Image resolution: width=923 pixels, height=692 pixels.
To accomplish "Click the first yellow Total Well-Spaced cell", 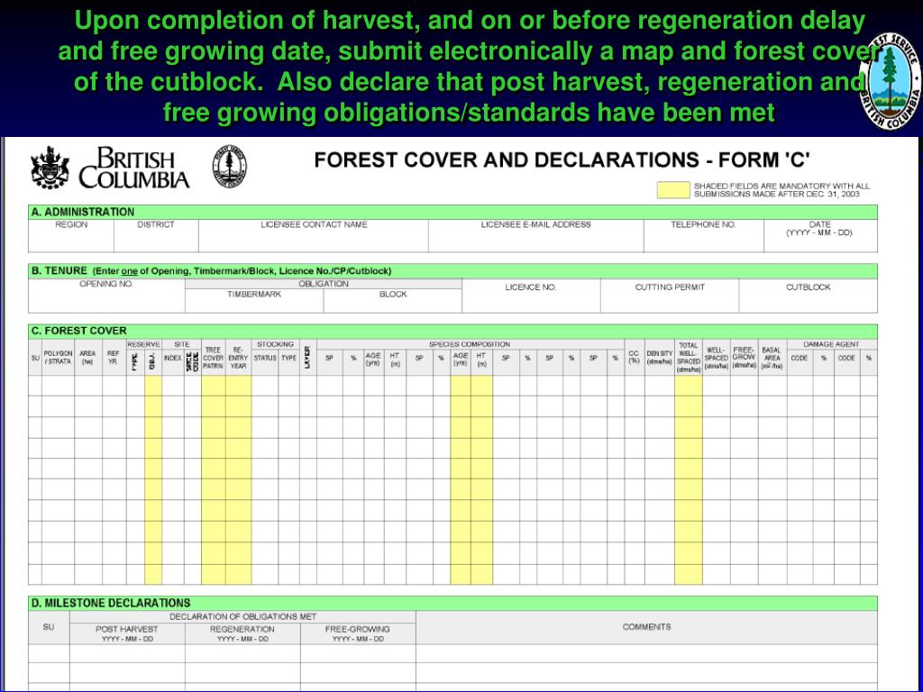I will tap(688, 386).
